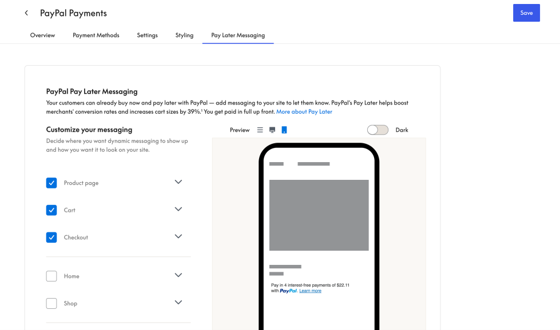
Task: Switch to the Payment Methods tab
Action: click(x=96, y=35)
